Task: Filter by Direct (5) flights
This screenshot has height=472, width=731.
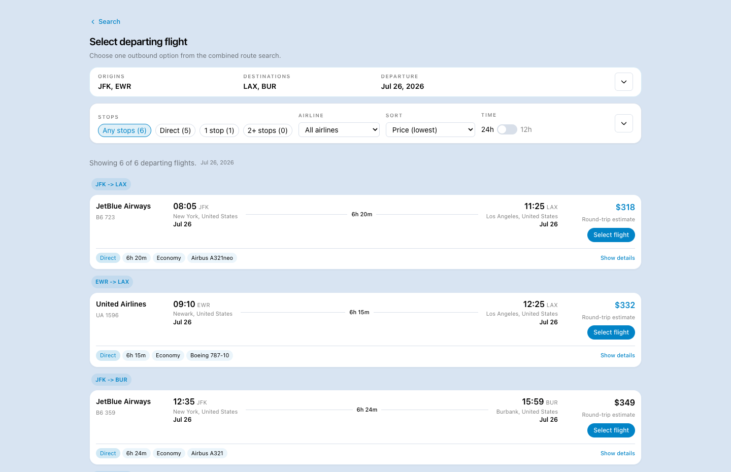Action: (175, 130)
